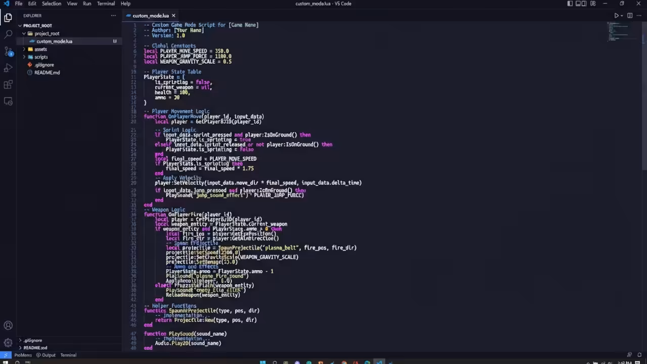Screen dimensions: 647x364
Task: Click the Audio.Play2D(sound_name) line
Action: [x=188, y=343]
